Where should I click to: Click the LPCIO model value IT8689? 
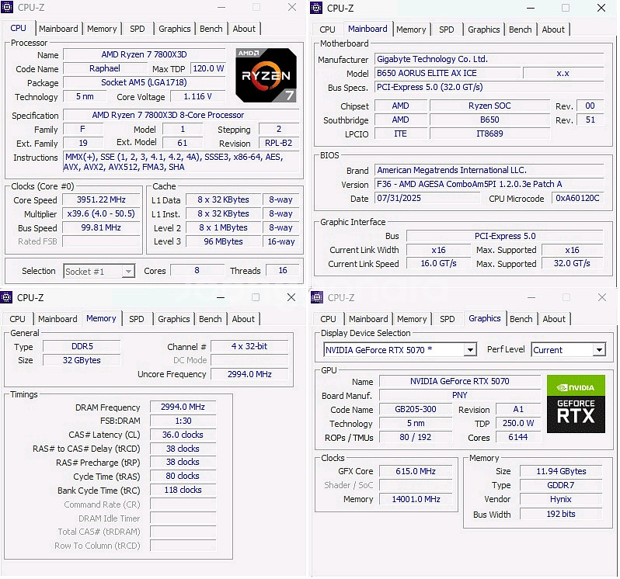click(x=489, y=133)
